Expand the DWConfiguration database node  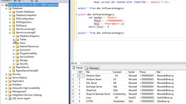coord(10,19)
